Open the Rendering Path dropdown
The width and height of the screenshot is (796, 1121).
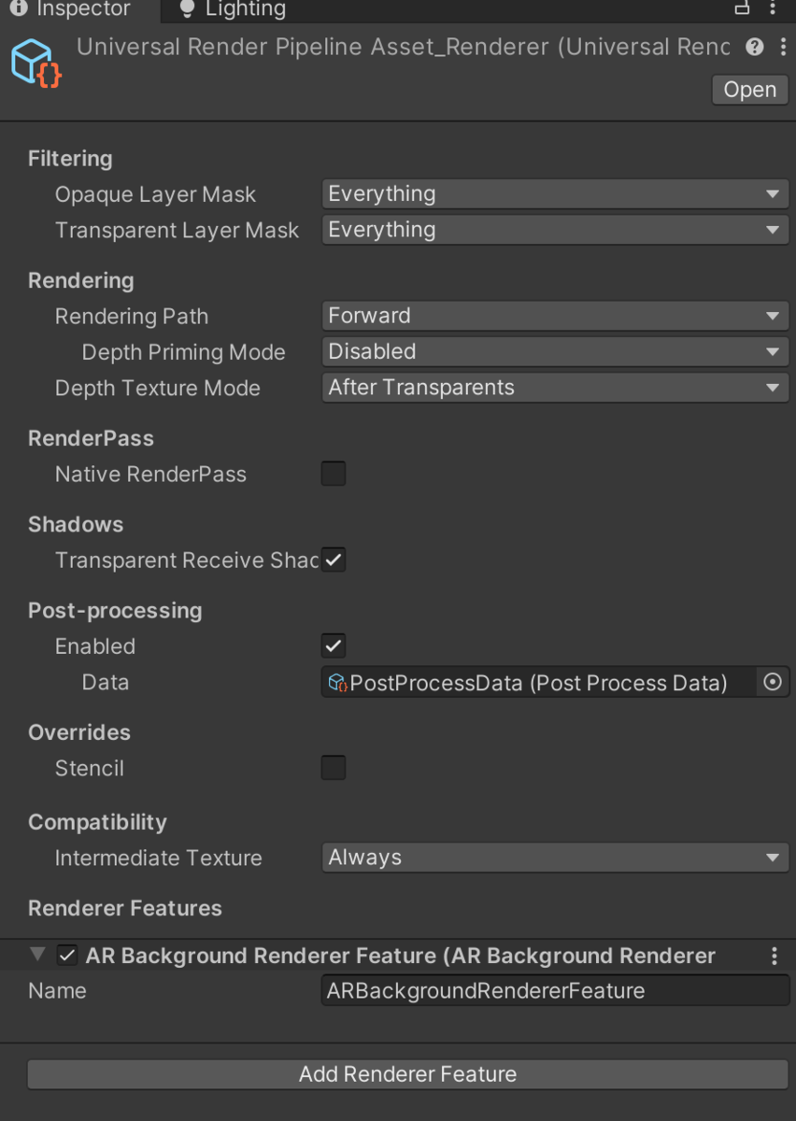[x=555, y=316]
